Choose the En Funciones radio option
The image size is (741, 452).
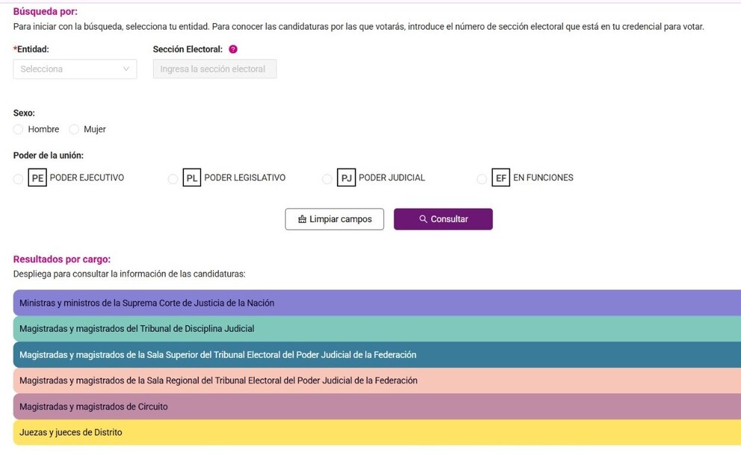point(482,179)
